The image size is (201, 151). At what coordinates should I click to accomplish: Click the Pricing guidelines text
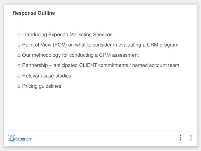(42, 86)
